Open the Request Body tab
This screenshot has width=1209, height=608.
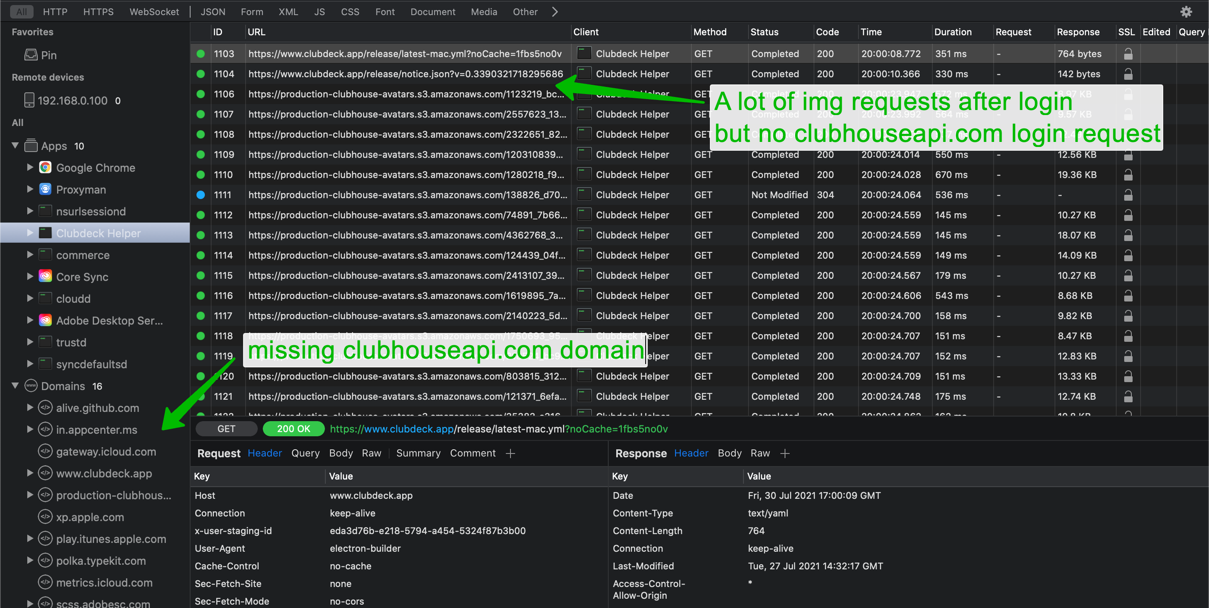point(340,453)
